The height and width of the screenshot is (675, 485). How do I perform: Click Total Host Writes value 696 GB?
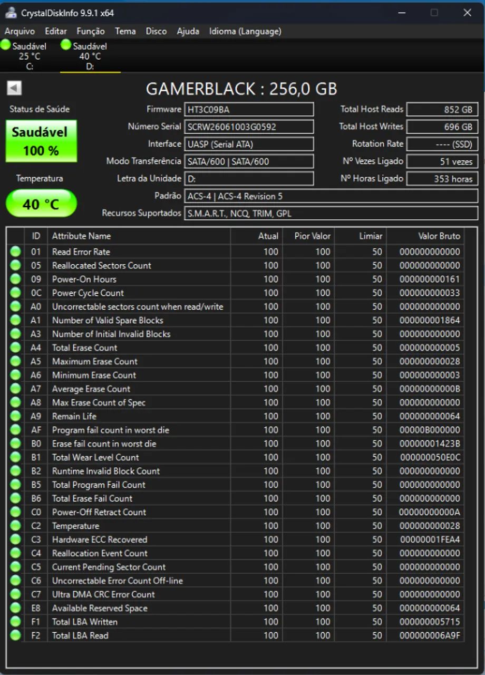[442, 127]
